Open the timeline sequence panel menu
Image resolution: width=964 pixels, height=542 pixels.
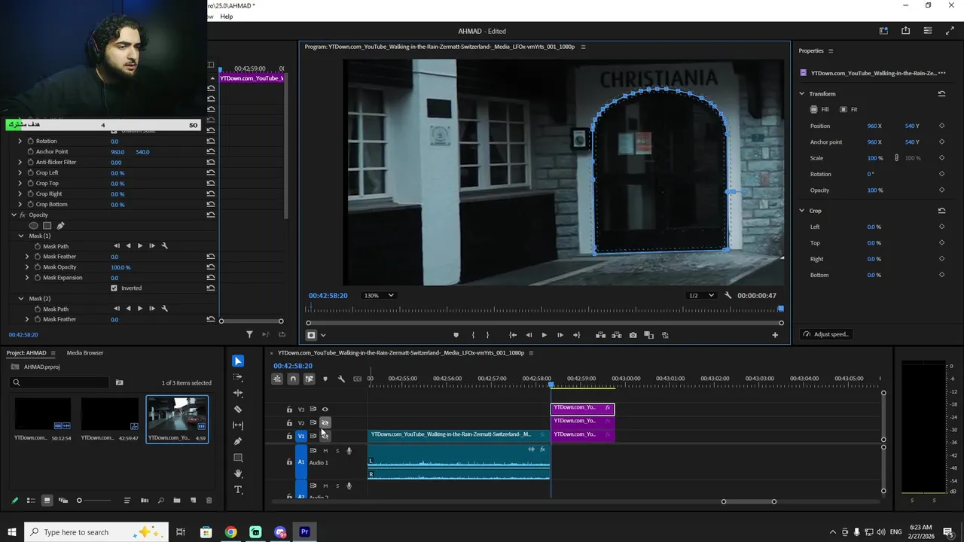pos(531,353)
